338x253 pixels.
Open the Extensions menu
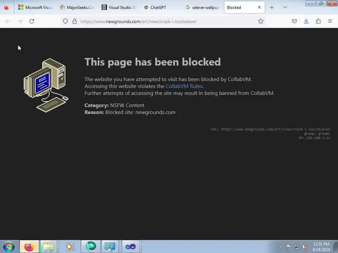318,21
